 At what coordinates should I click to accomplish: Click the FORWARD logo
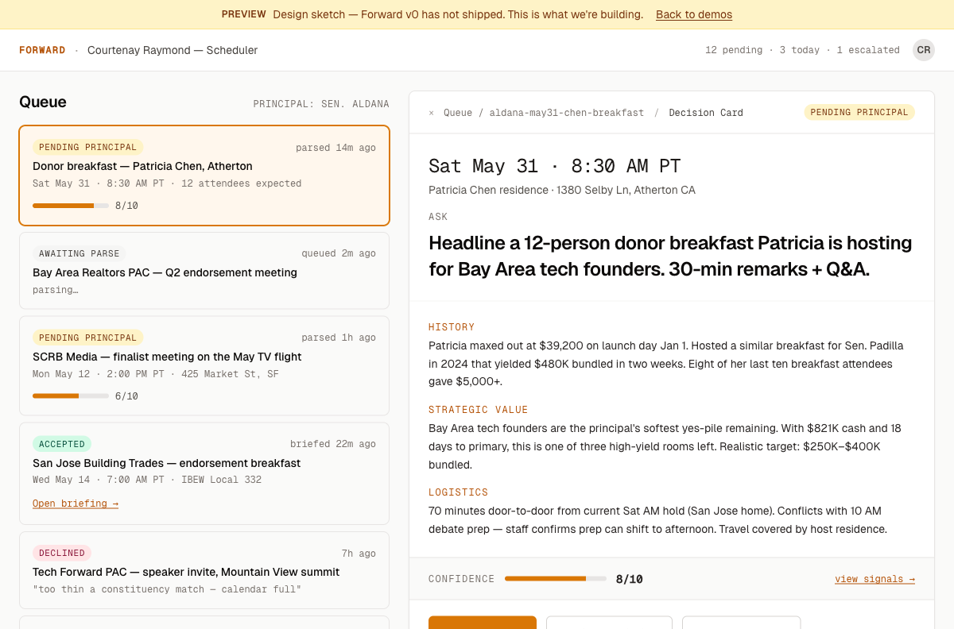[42, 50]
